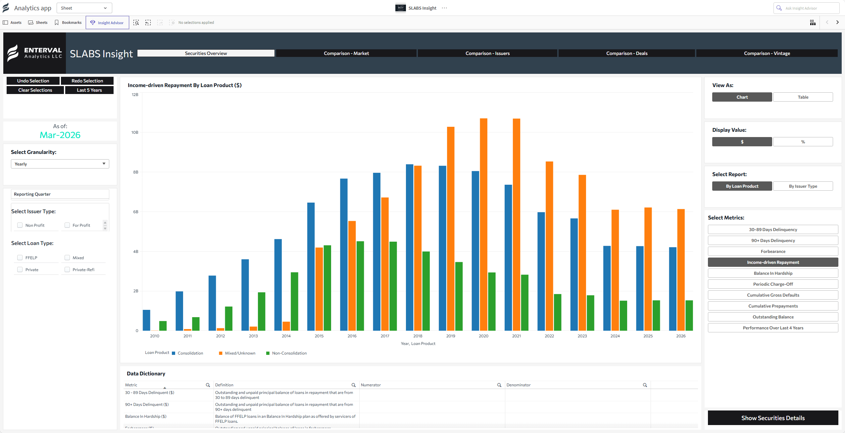Click the Mixed/Unknown legend orange swatch
The width and height of the screenshot is (845, 433).
coord(221,353)
